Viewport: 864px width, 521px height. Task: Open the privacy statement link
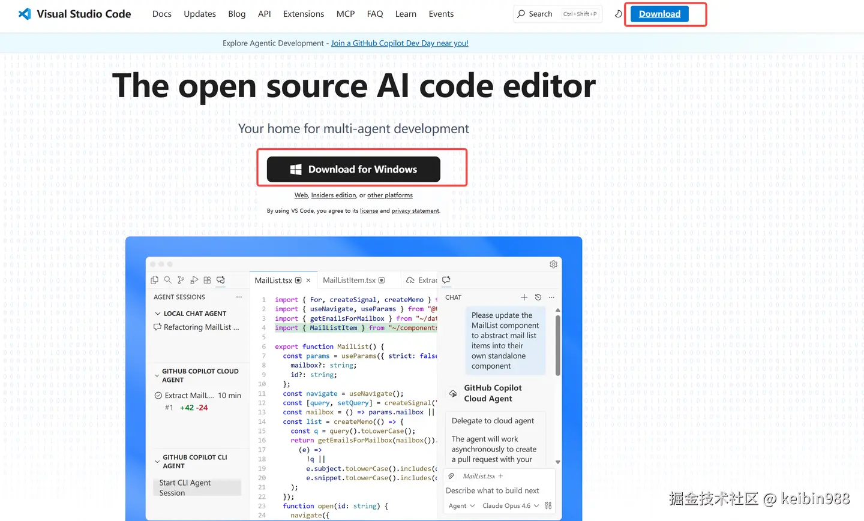pyautogui.click(x=415, y=211)
